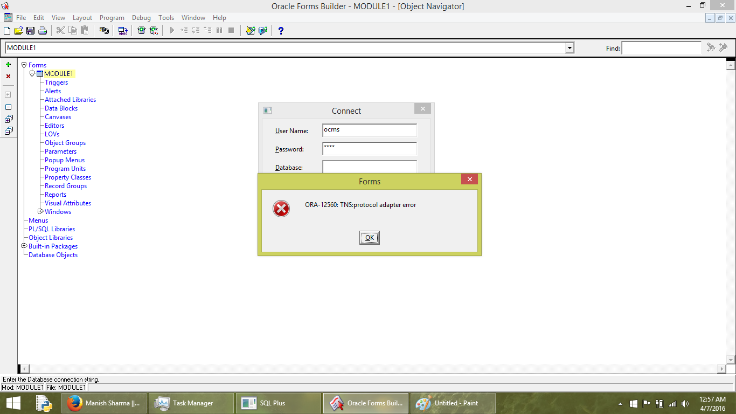
Task: Collapse the Forms root tree node
Action: point(24,65)
